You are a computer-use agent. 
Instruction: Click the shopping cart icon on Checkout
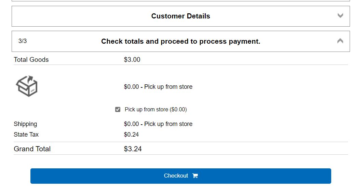click(195, 176)
